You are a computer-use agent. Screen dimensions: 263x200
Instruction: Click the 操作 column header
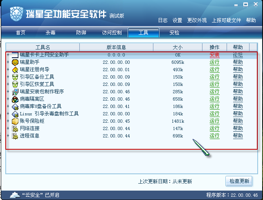pos(214,47)
